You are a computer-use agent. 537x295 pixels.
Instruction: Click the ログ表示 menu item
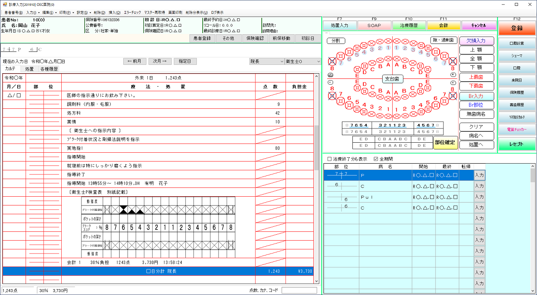tap(217, 13)
